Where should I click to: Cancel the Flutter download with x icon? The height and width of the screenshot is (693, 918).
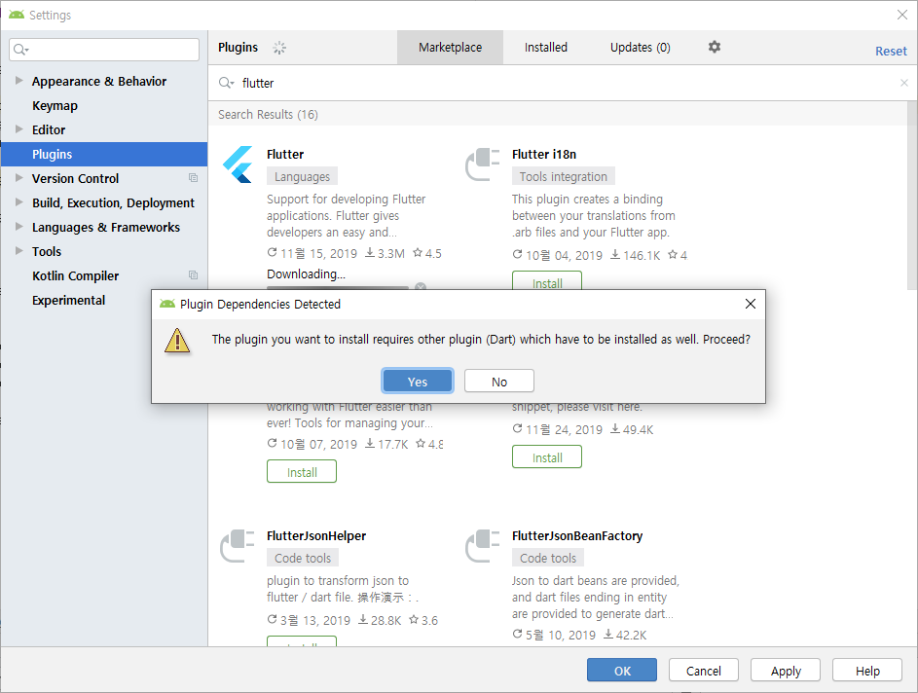coord(421,286)
